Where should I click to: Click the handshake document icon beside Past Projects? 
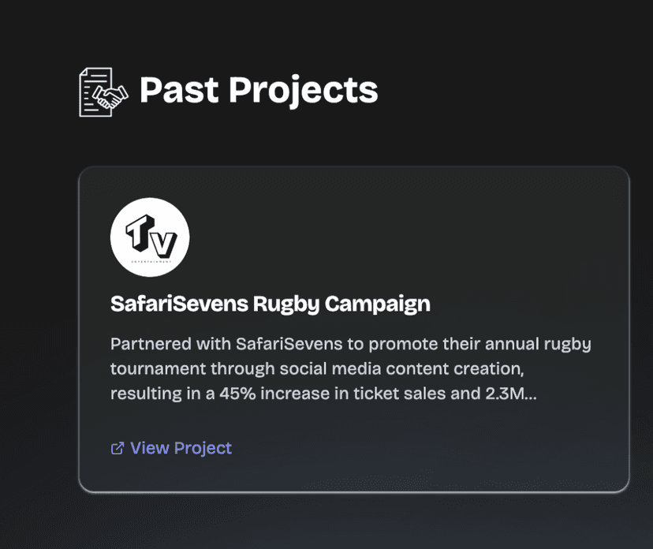(103, 92)
